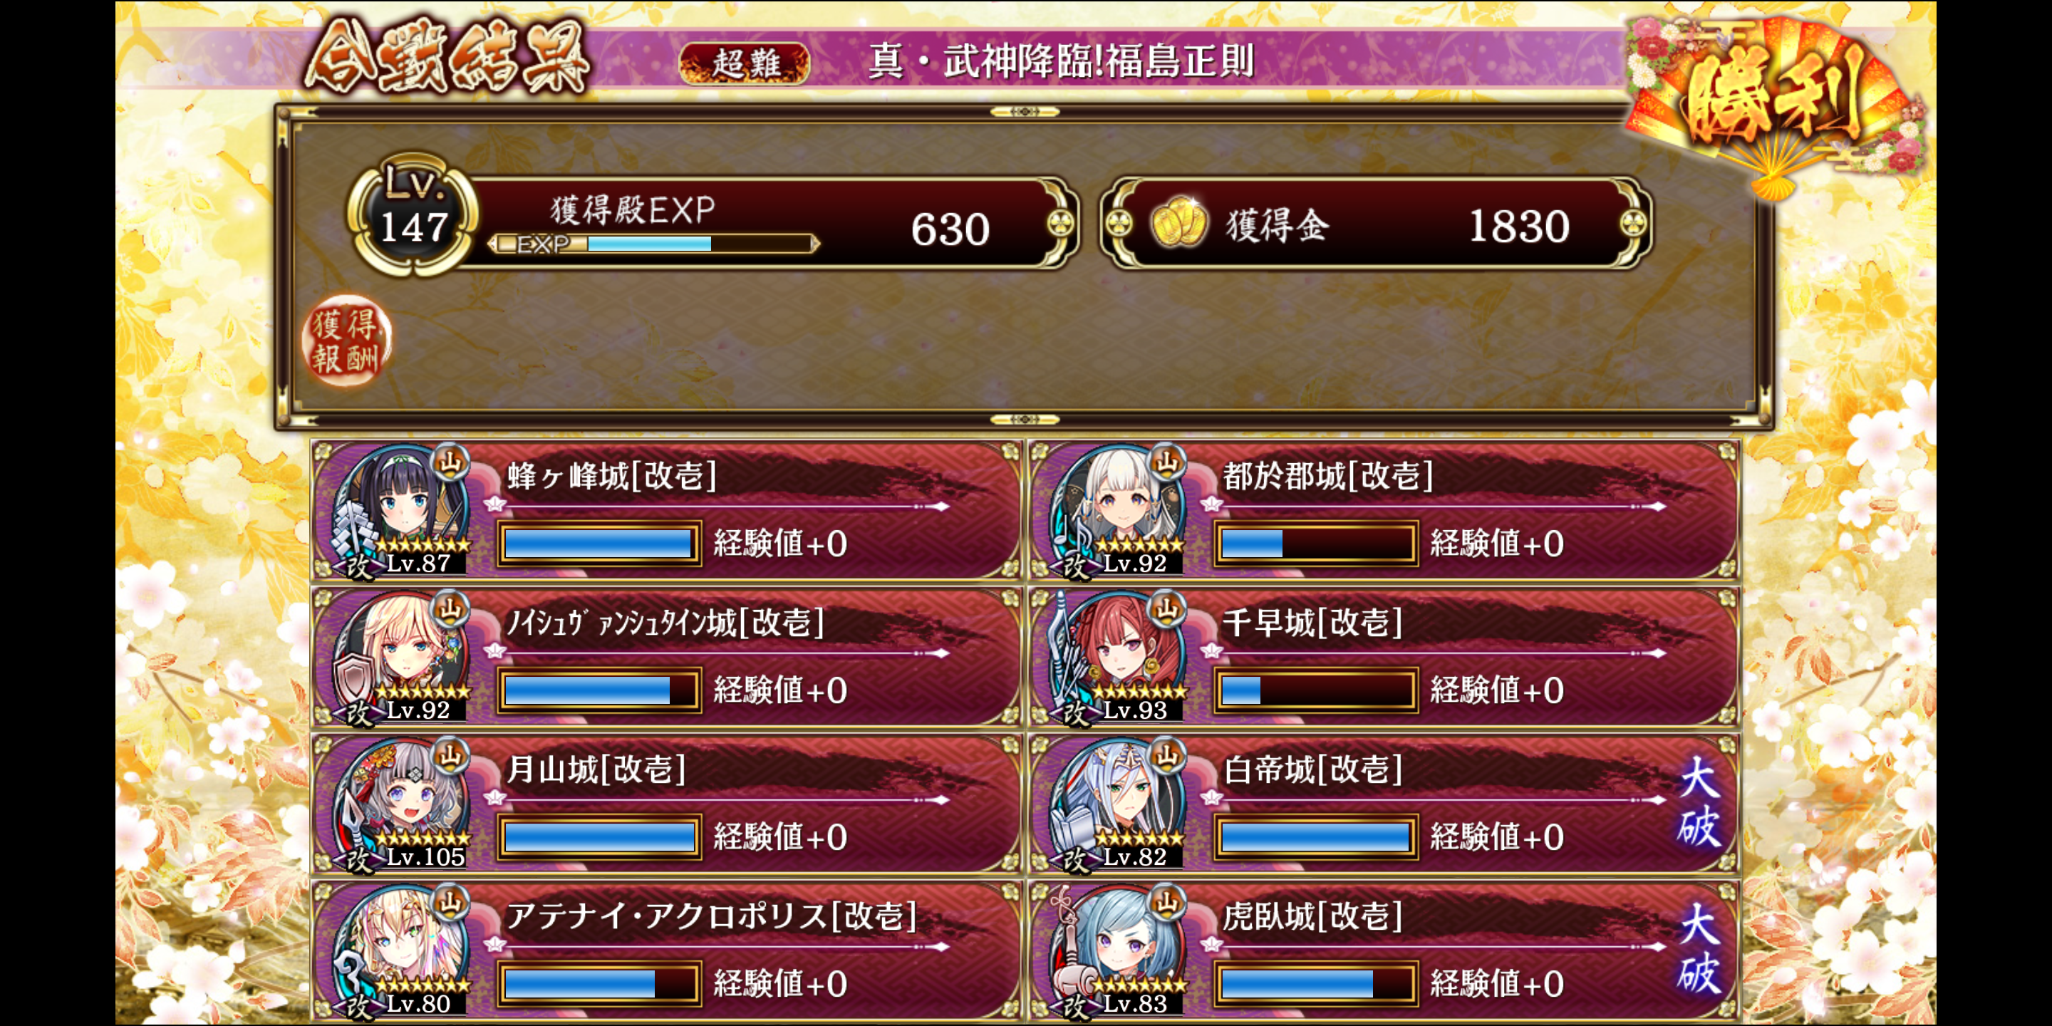Select 都於郡城 white-haired character portrait
This screenshot has width=2052, height=1026.
tap(1119, 510)
